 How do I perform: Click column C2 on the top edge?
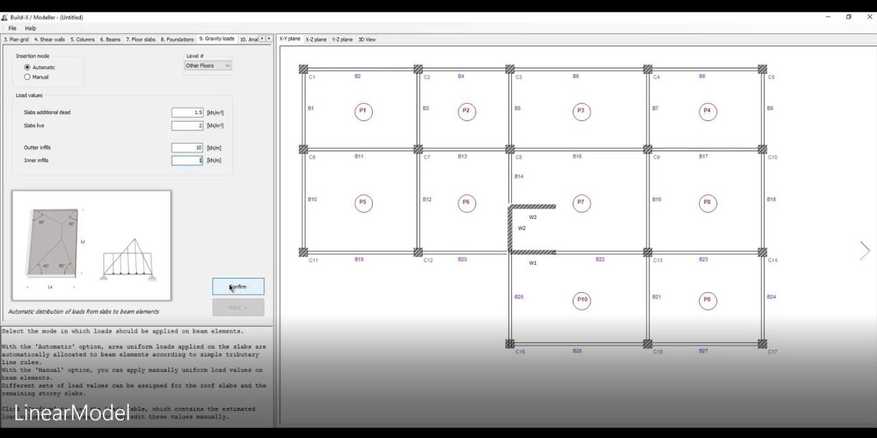(418, 69)
